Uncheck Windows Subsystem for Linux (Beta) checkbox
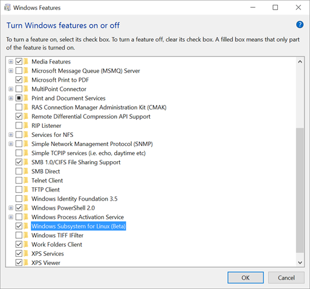Image resolution: width=310 pixels, height=289 pixels. coord(19,226)
